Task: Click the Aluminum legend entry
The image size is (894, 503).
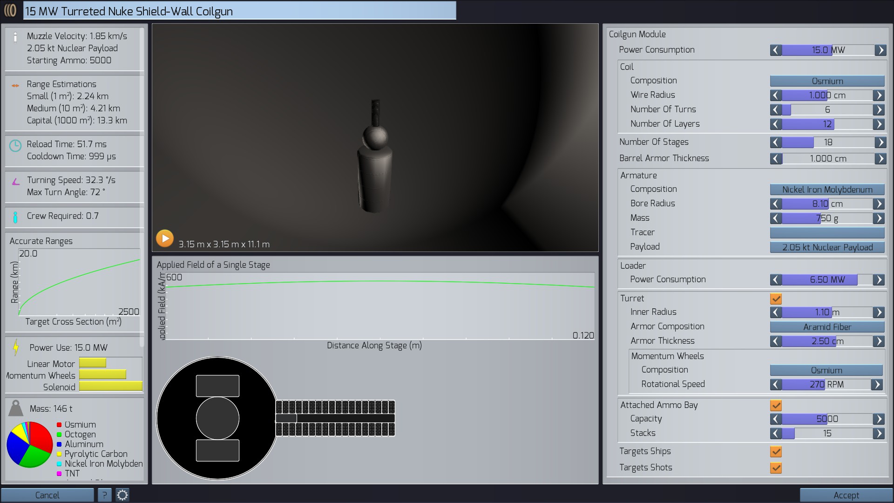Action: tap(80, 444)
